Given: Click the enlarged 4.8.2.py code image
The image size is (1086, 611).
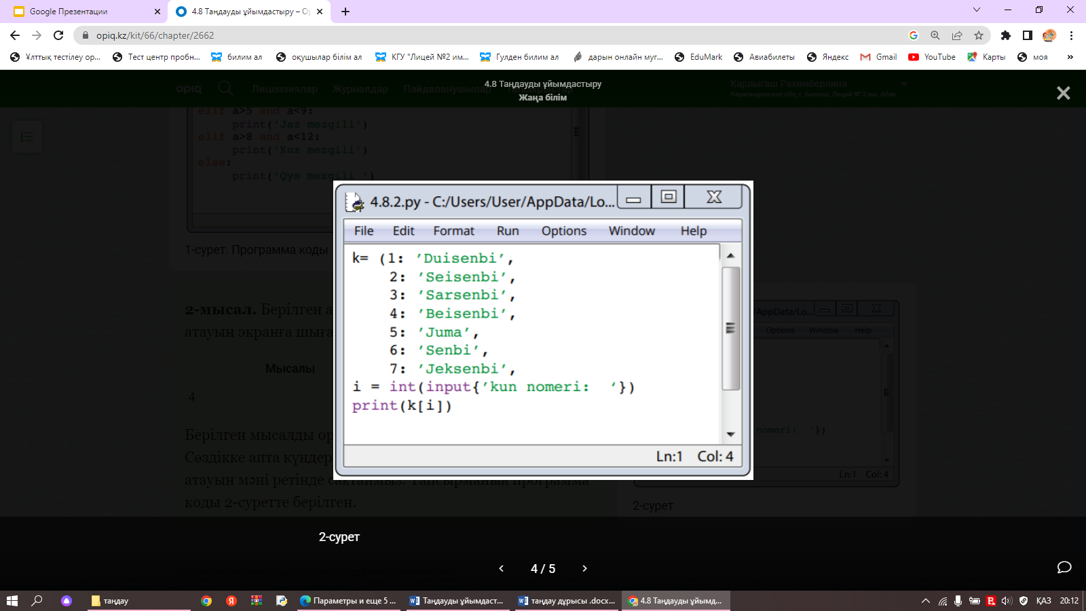Looking at the screenshot, I should (543, 331).
